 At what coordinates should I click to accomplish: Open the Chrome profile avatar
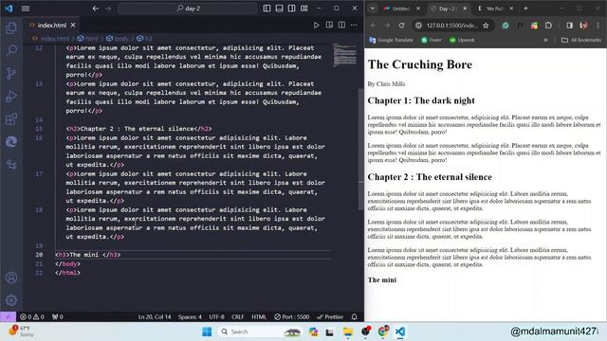[584, 26]
